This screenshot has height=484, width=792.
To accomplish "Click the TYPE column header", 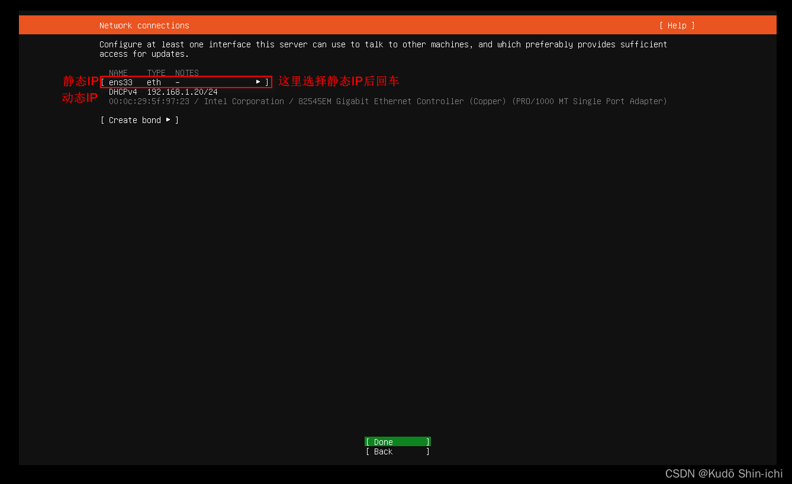I will 156,73.
